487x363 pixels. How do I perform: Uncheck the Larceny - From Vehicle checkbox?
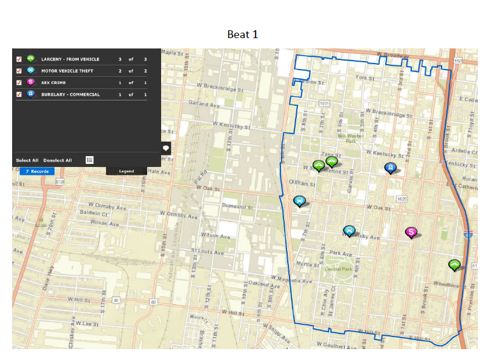19,59
